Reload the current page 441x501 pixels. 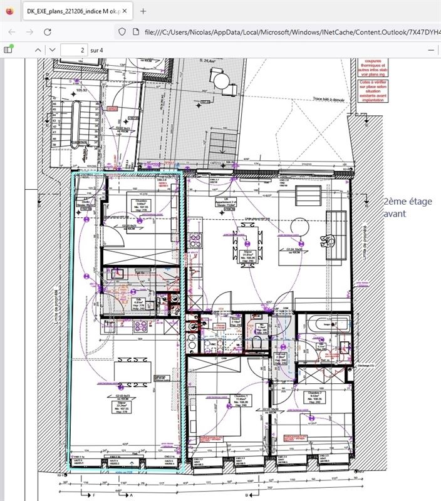48,31
